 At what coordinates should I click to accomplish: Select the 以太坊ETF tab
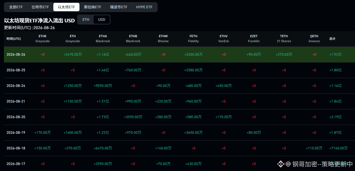[x=66, y=7]
